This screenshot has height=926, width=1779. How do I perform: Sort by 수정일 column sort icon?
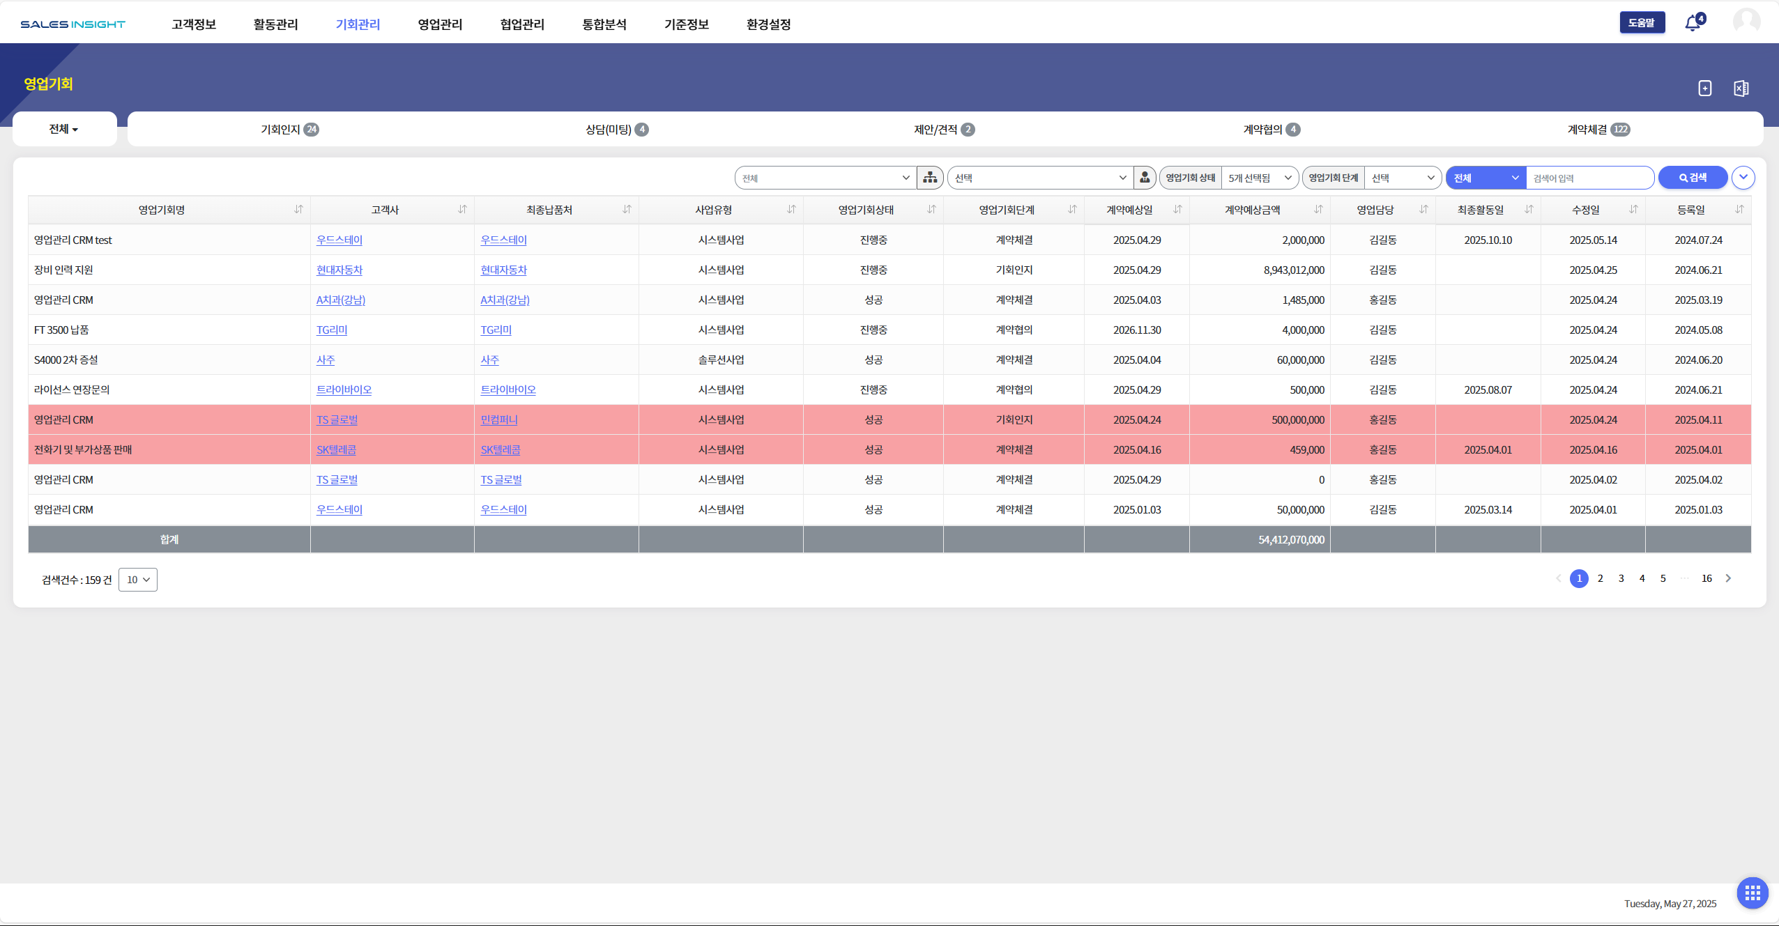[1633, 210]
